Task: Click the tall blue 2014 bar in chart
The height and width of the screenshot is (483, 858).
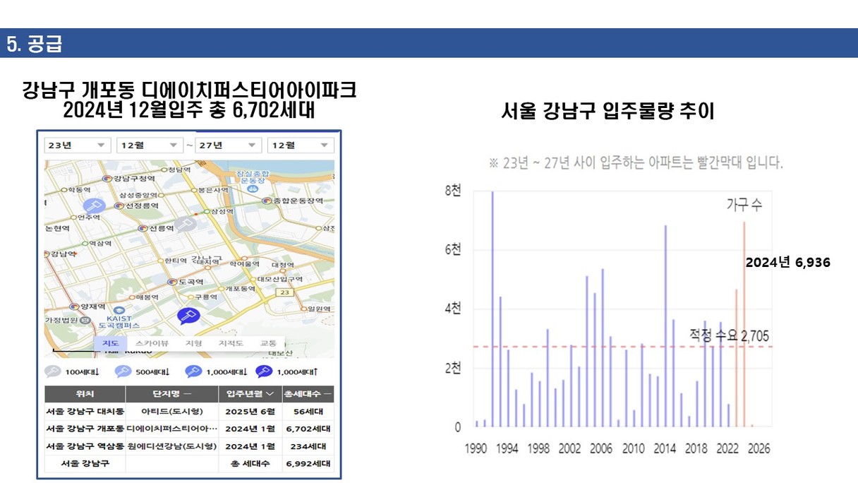Action: tap(665, 326)
